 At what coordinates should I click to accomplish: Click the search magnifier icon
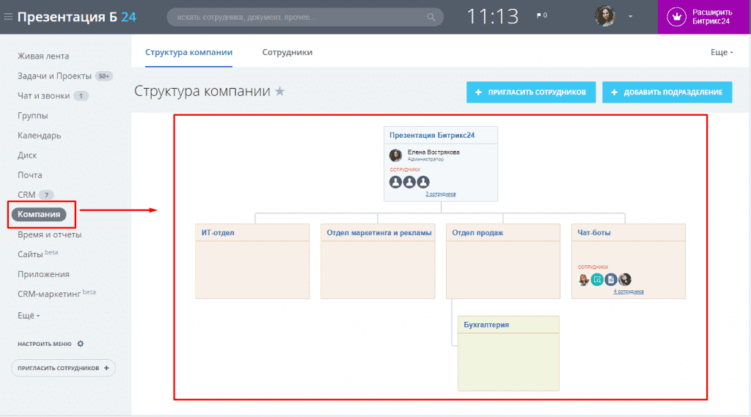(432, 16)
